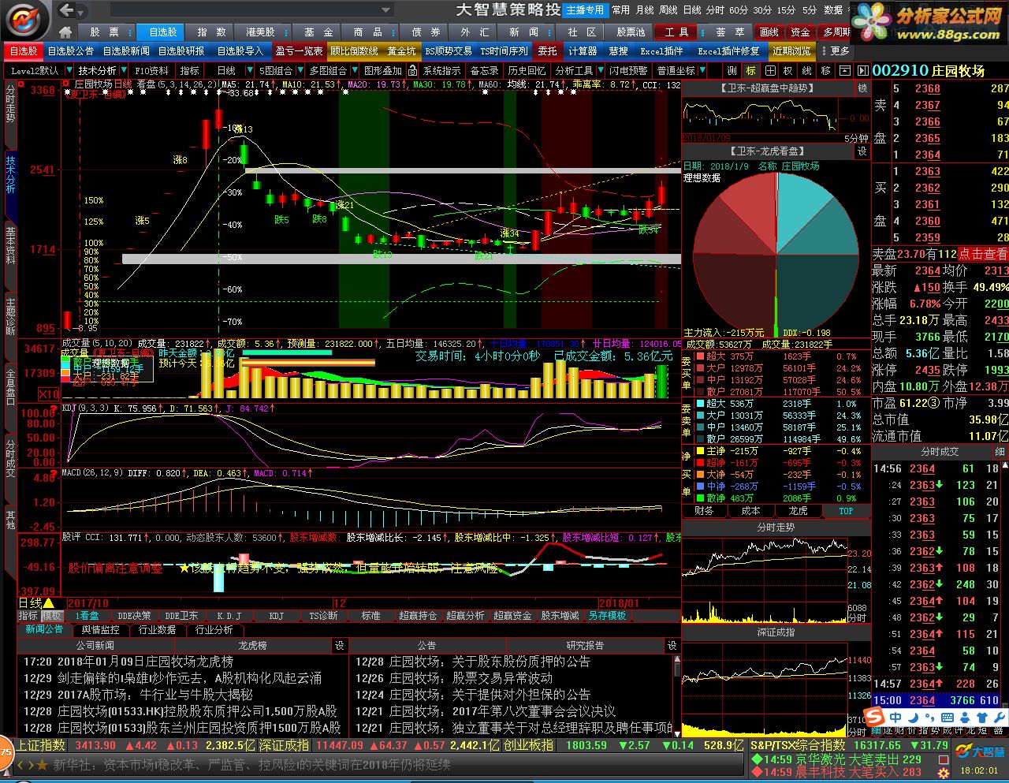Click the keyboard icon in IME toolbar
This screenshot has height=783, width=1009.
948,717
